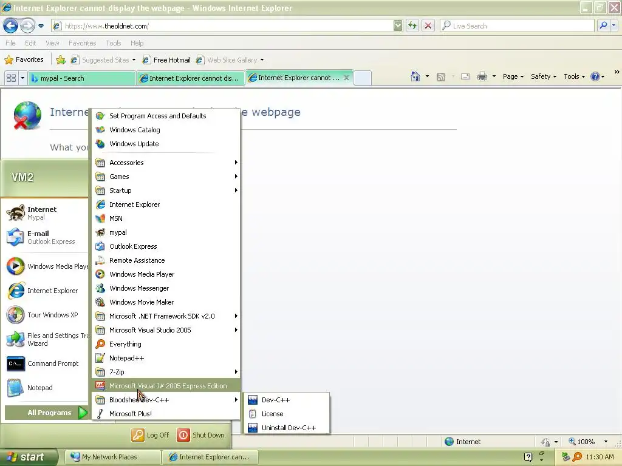Open the address bar URL dropdown
The height and width of the screenshot is (466, 622).
(x=398, y=25)
